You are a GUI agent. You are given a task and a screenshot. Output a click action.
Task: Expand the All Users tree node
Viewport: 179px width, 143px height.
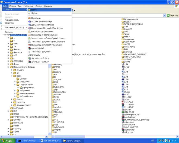pyautogui.click(x=12, y=70)
